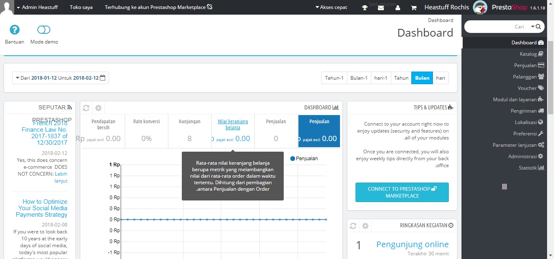Select the Tahun period button
554x259 pixels.
click(401, 78)
